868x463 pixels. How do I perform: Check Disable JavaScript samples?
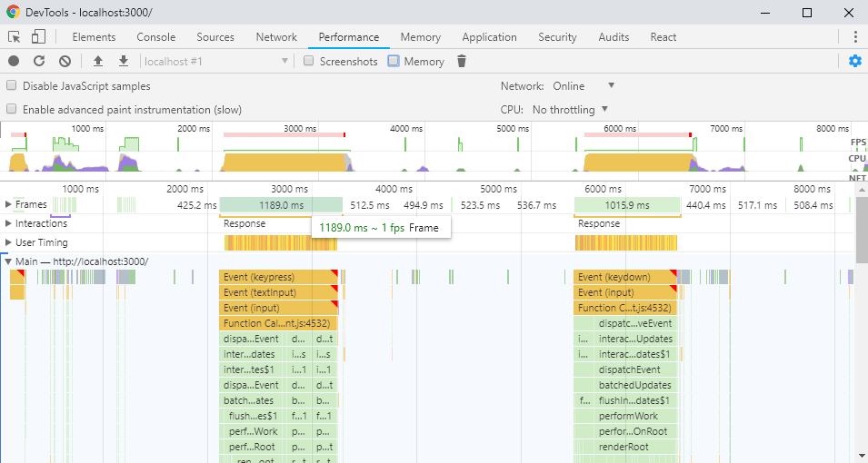click(x=12, y=85)
